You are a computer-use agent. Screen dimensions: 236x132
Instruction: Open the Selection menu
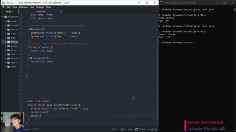tap(23, 7)
